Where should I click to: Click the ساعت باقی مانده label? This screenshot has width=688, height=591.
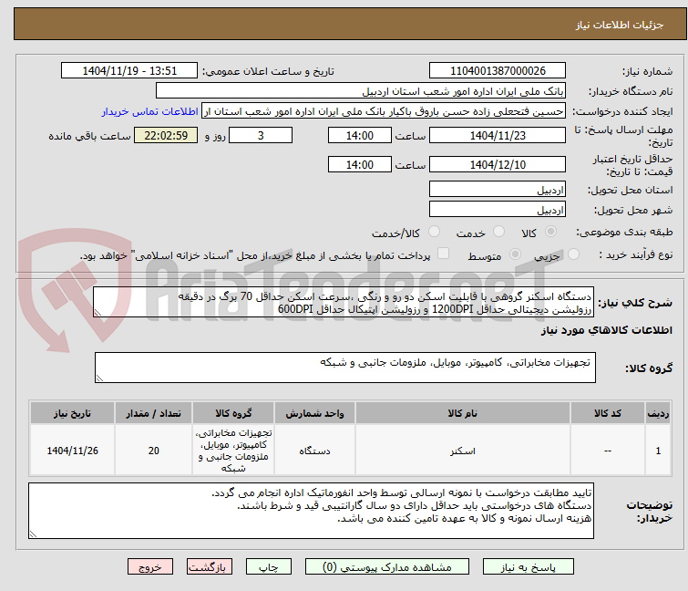click(89, 136)
